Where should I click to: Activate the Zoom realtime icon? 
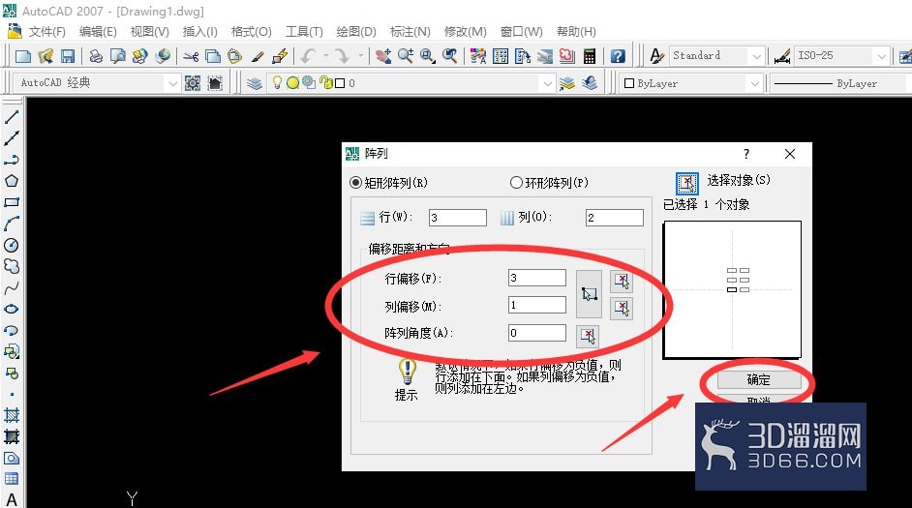click(x=406, y=56)
